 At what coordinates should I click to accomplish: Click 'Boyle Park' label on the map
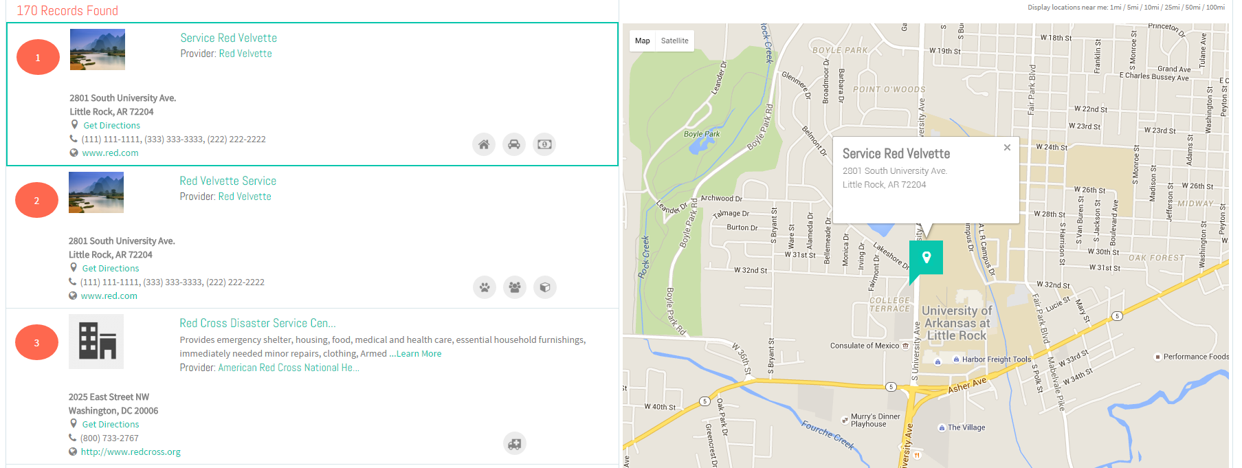coord(702,134)
